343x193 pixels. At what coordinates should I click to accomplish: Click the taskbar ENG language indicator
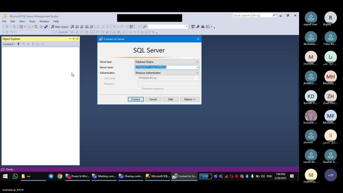pos(269,176)
